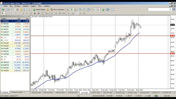Expand the indicators dropdown arrow

(x=105, y=10)
